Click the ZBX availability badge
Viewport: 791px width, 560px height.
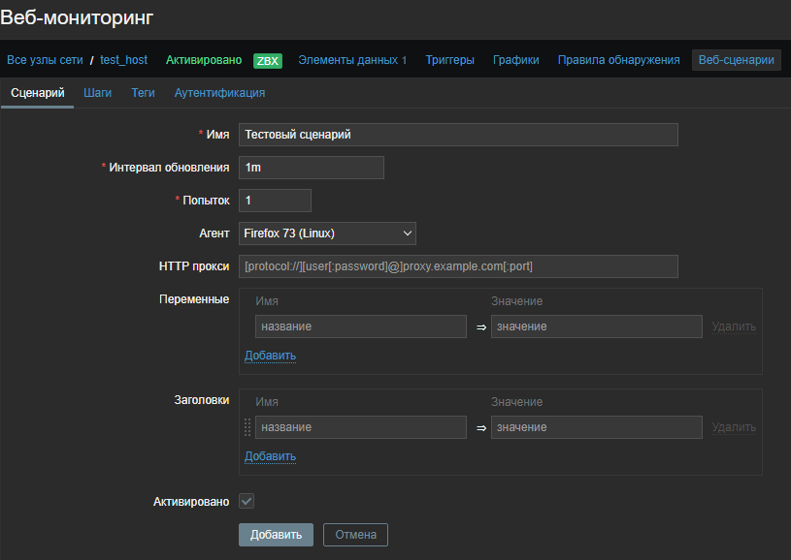(x=267, y=60)
